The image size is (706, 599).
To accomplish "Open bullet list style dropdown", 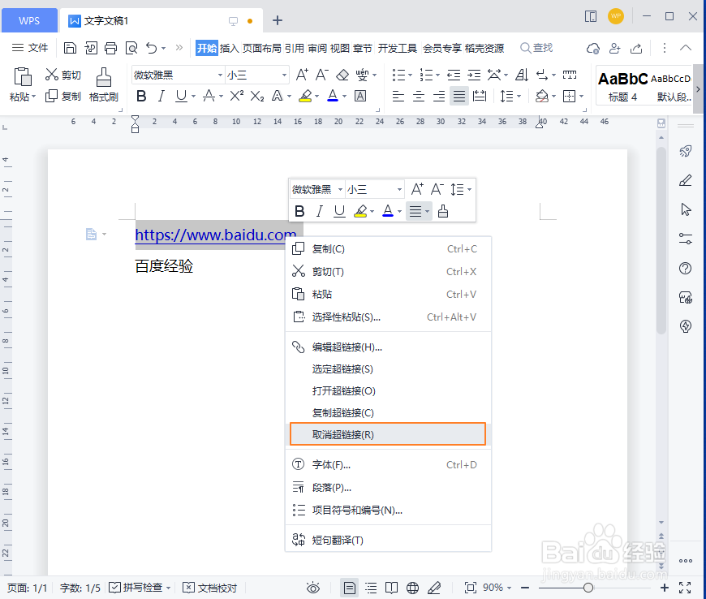I will click(x=410, y=75).
